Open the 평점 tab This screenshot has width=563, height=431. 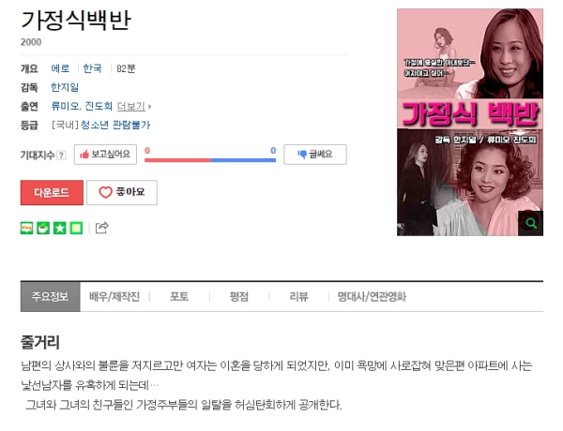pos(238,296)
